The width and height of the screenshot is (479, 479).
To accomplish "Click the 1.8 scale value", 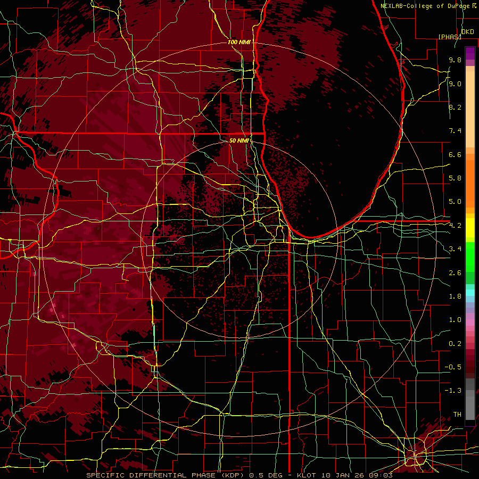I will click(x=455, y=296).
